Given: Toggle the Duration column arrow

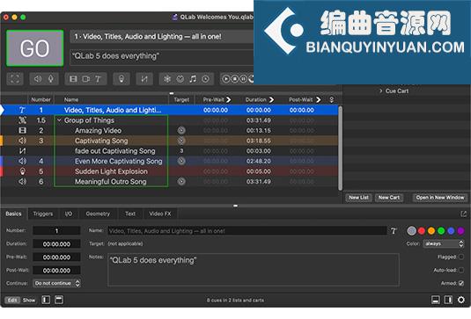Looking at the screenshot, I should tap(271, 99).
